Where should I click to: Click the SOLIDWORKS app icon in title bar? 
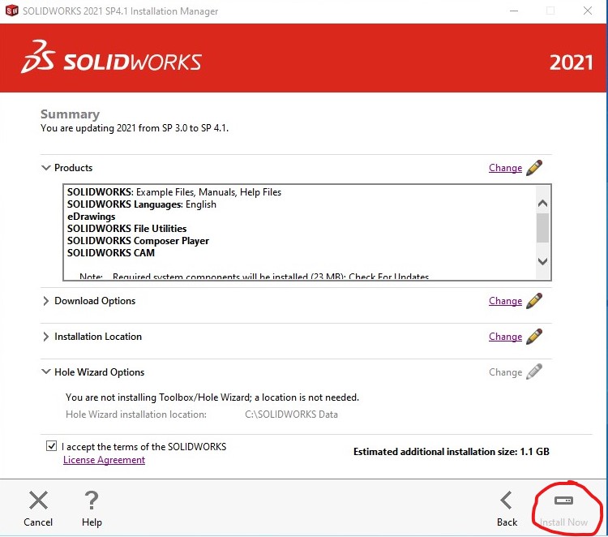point(11,11)
